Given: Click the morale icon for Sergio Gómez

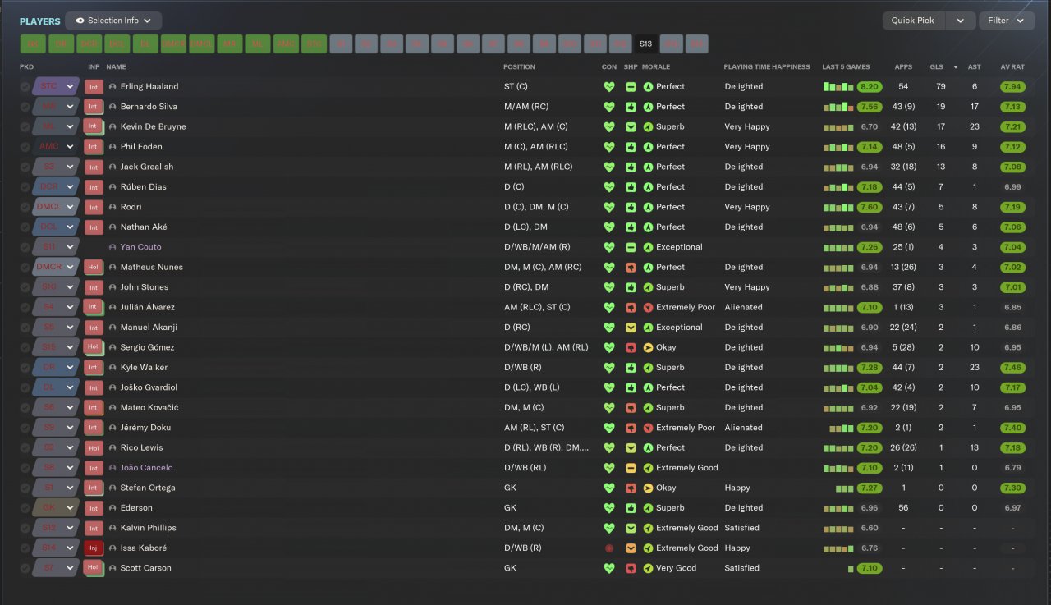Looking at the screenshot, I should 649,347.
